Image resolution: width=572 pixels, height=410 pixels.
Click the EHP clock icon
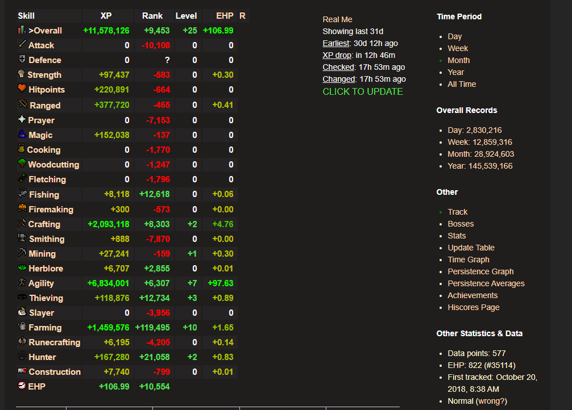click(22, 385)
